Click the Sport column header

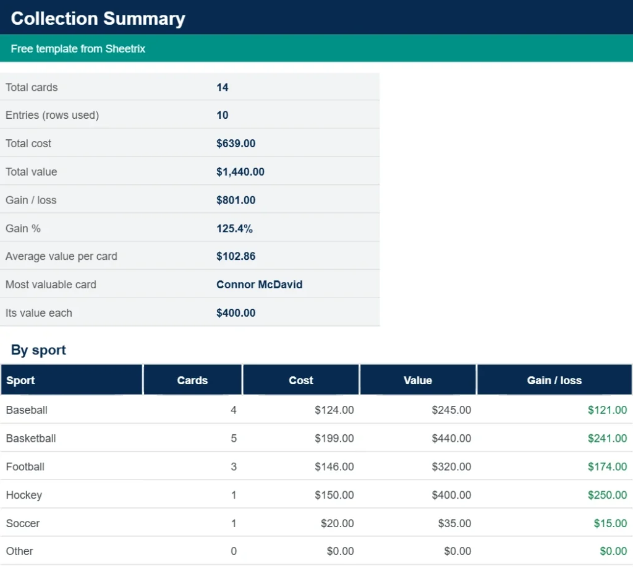(72, 380)
